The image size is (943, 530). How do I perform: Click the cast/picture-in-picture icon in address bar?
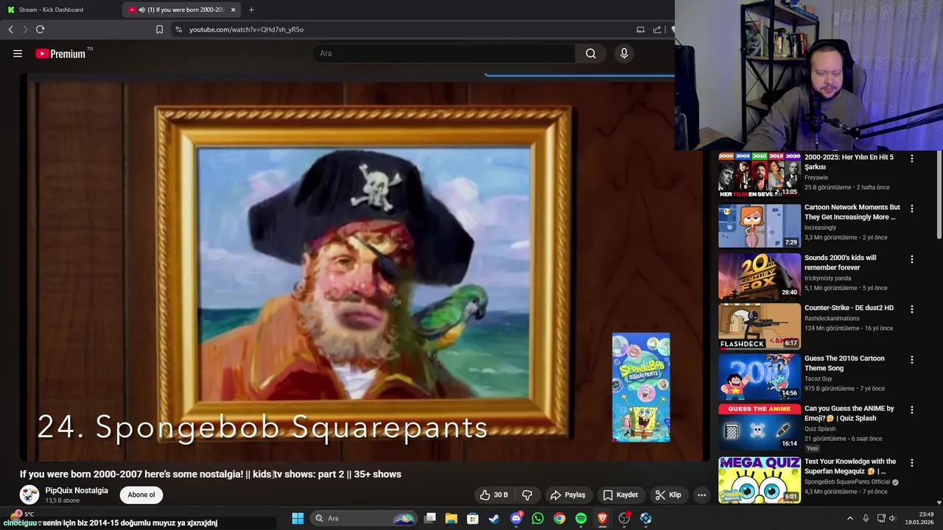click(x=640, y=29)
